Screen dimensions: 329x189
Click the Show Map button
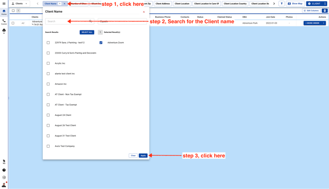click(x=295, y=3)
